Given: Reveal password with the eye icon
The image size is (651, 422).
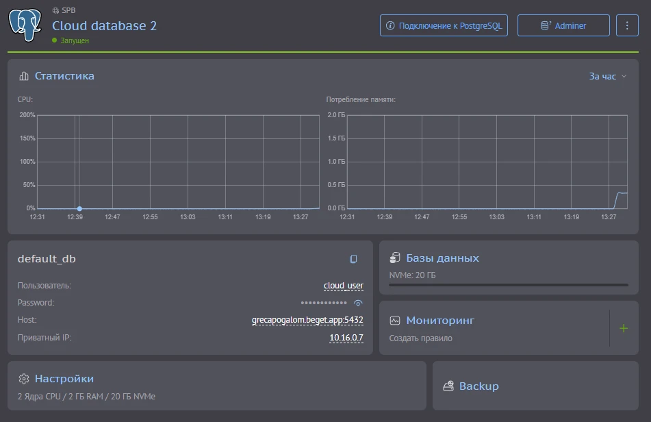Looking at the screenshot, I should pos(358,303).
